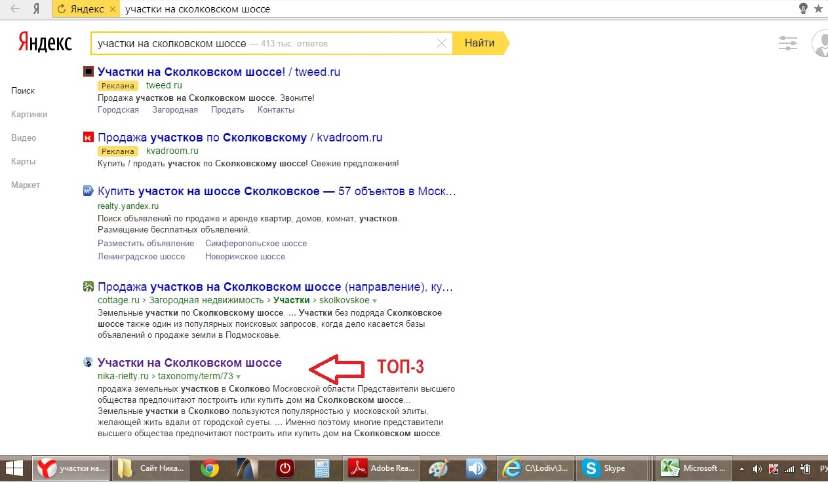Open the cottage.ru result title
This screenshot has height=484, width=828.
(x=275, y=287)
